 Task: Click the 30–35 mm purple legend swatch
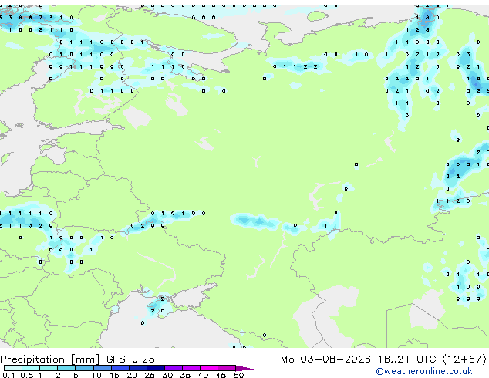pyautogui.click(x=174, y=368)
